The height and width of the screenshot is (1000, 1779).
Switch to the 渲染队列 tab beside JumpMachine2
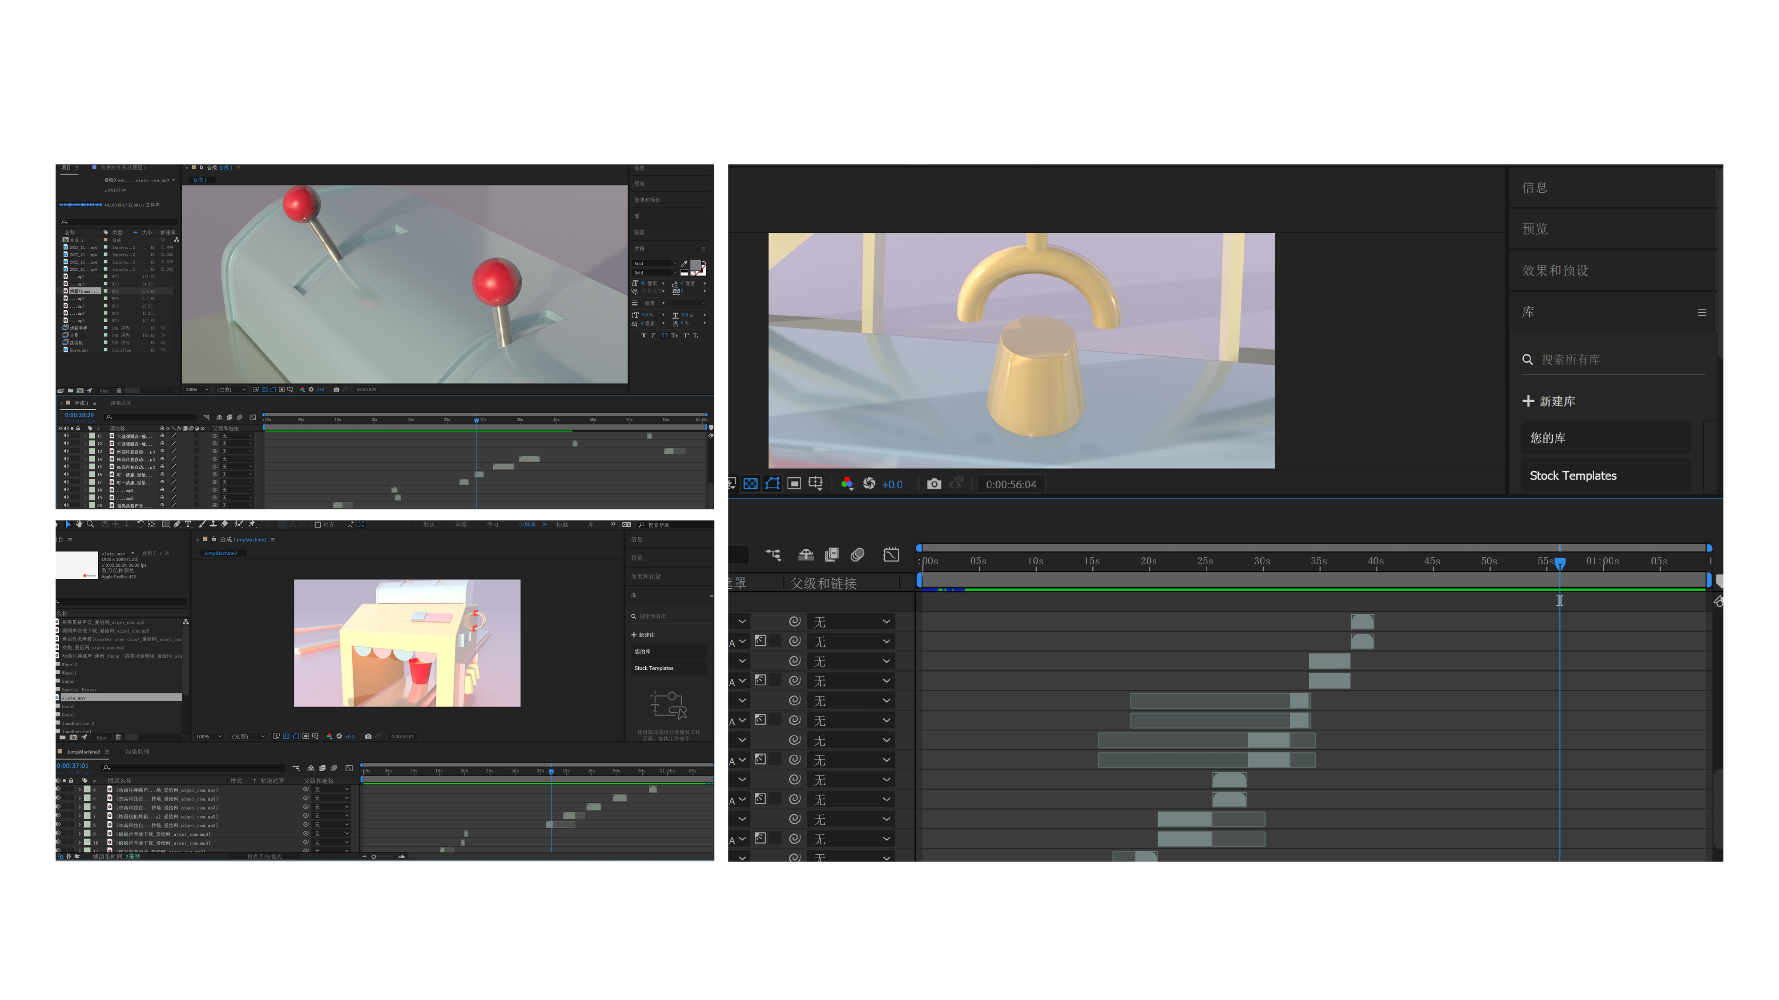pyautogui.click(x=137, y=752)
